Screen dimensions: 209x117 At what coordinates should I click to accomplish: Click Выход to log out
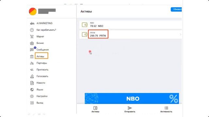pos(40,103)
